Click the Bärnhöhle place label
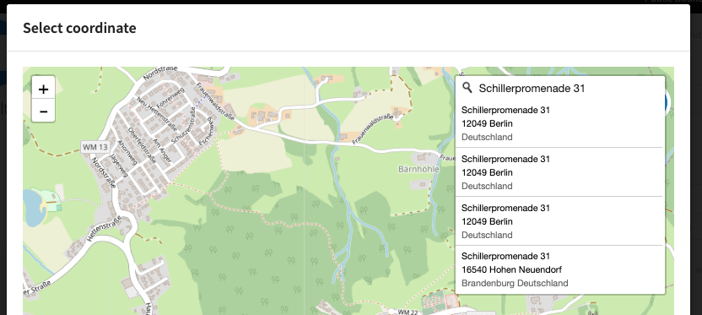Image resolution: width=702 pixels, height=315 pixels. pos(418,170)
